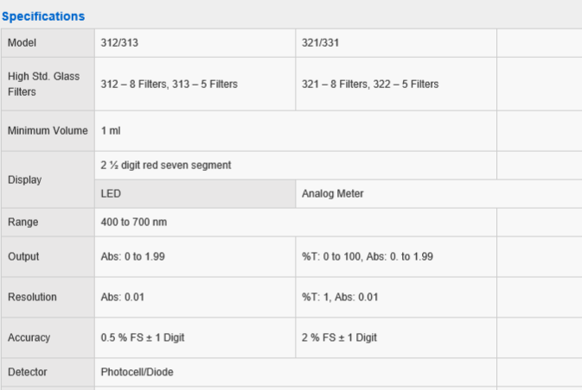
Task: Click the highlighted LED cell
Action: [195, 193]
